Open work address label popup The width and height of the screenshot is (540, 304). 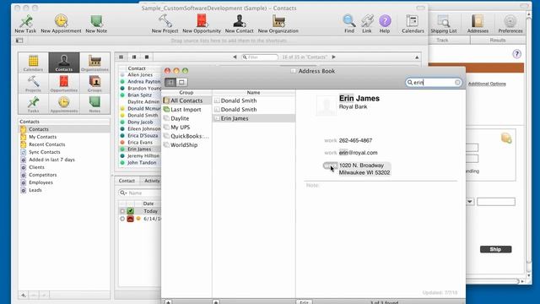tap(330, 166)
